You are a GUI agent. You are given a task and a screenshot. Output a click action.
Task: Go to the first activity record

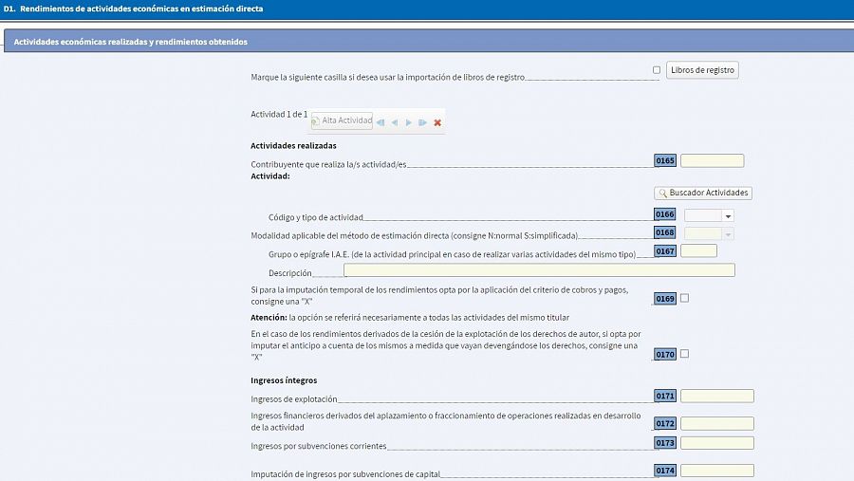(x=381, y=122)
